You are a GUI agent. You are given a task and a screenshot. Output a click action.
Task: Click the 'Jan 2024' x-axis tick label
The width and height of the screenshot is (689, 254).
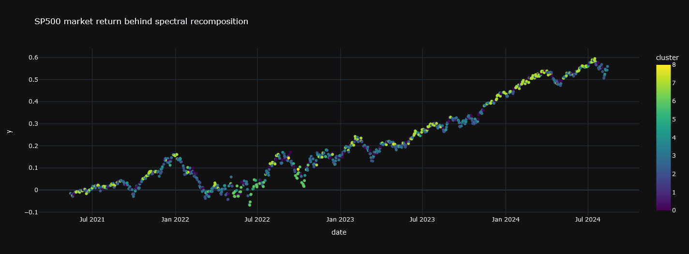click(x=506, y=219)
